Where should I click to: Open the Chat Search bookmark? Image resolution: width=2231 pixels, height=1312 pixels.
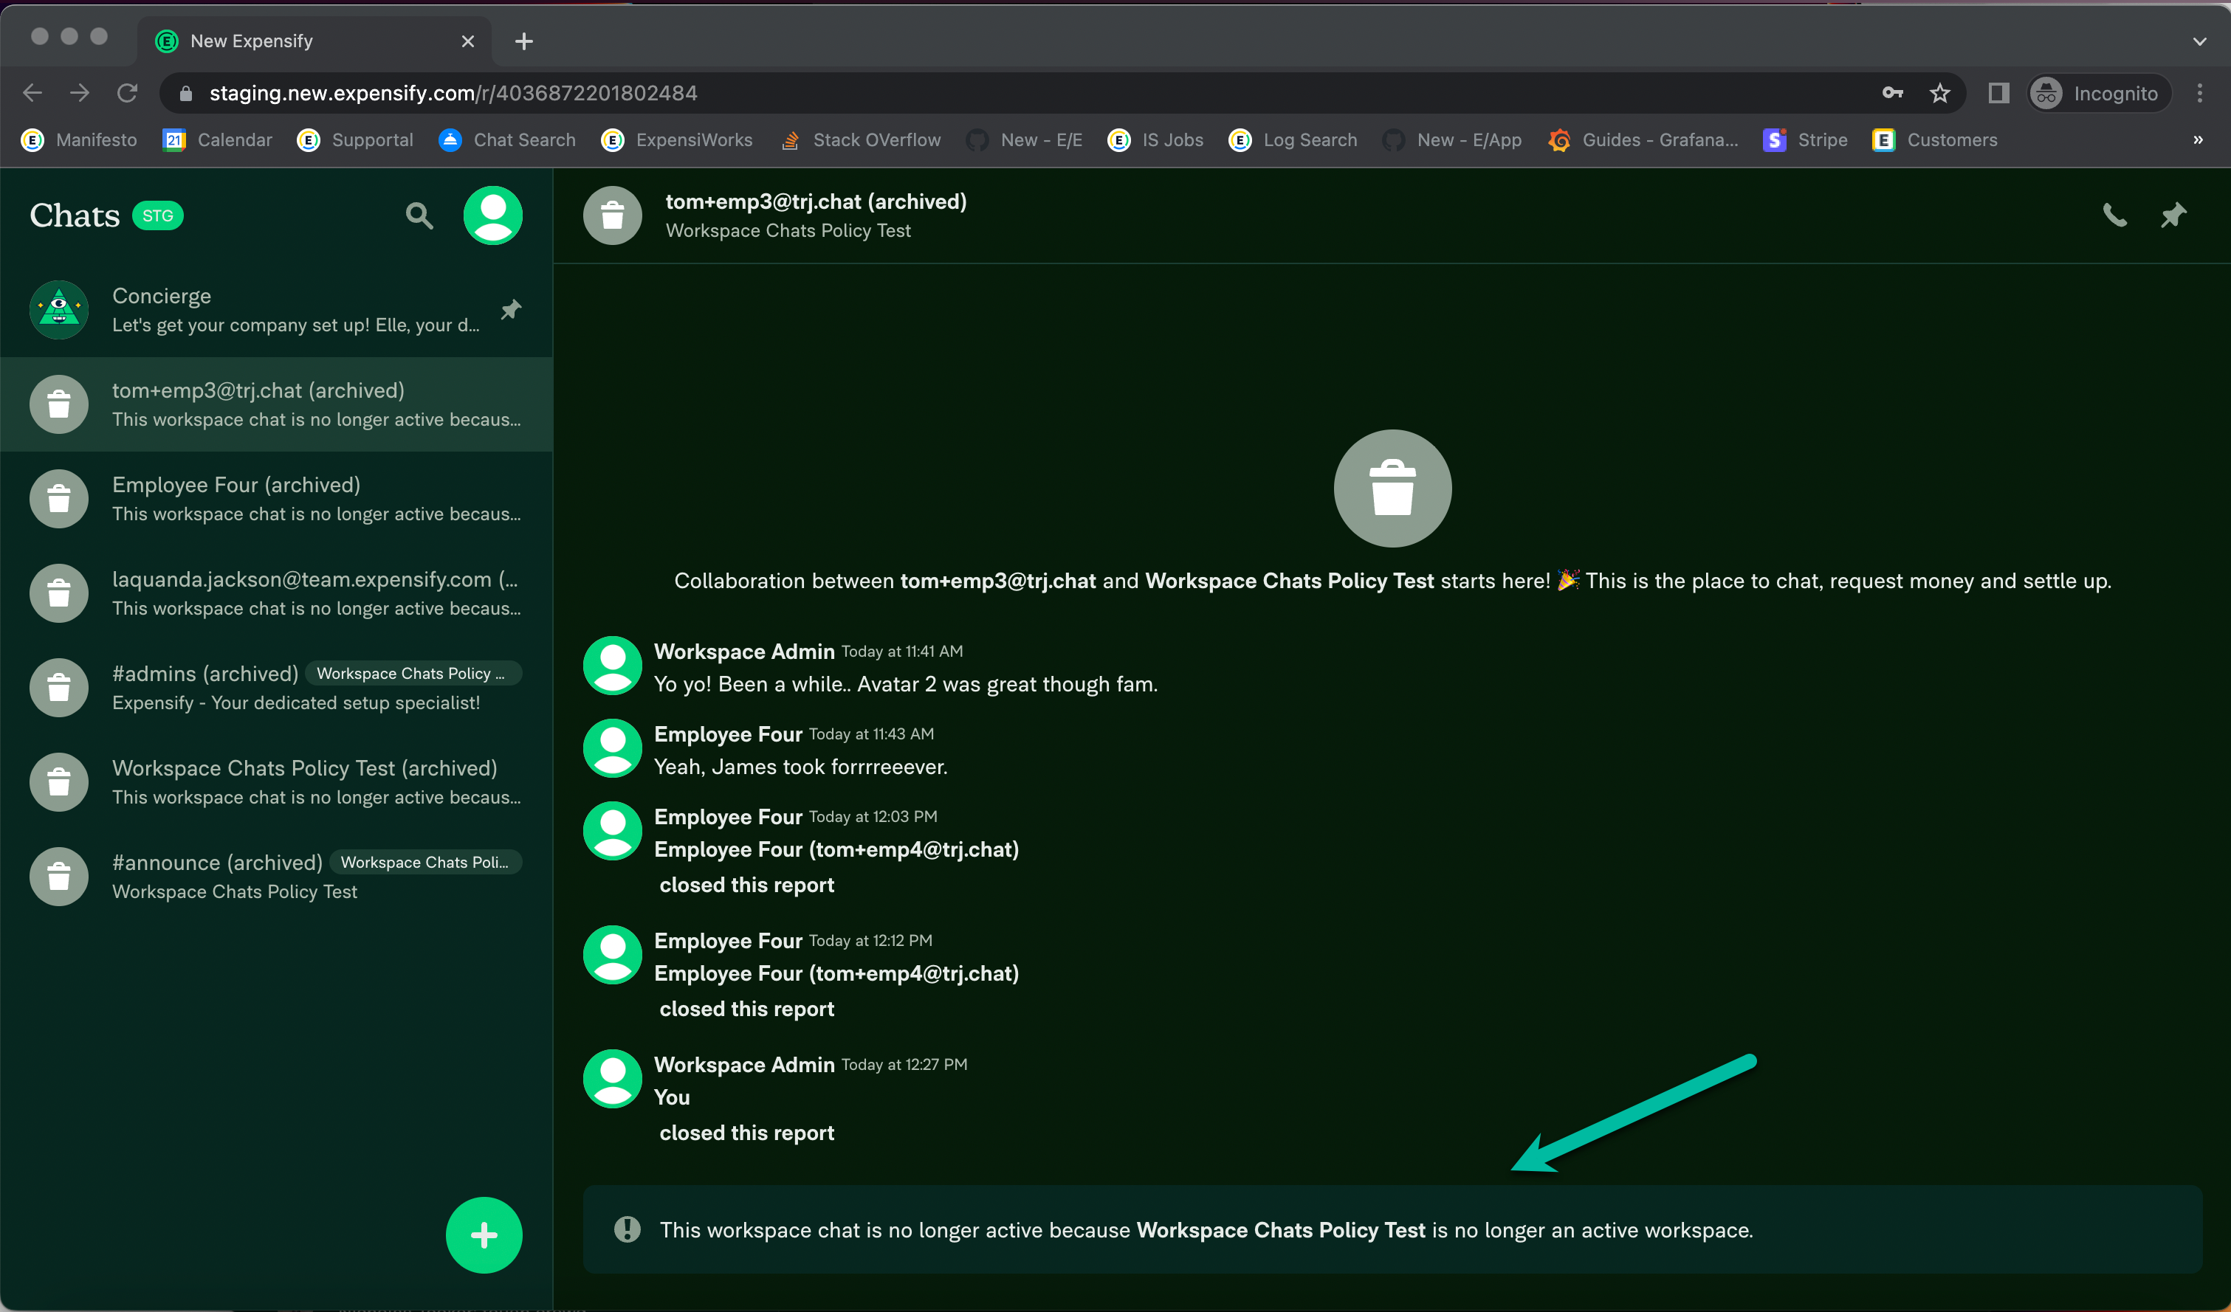(506, 139)
